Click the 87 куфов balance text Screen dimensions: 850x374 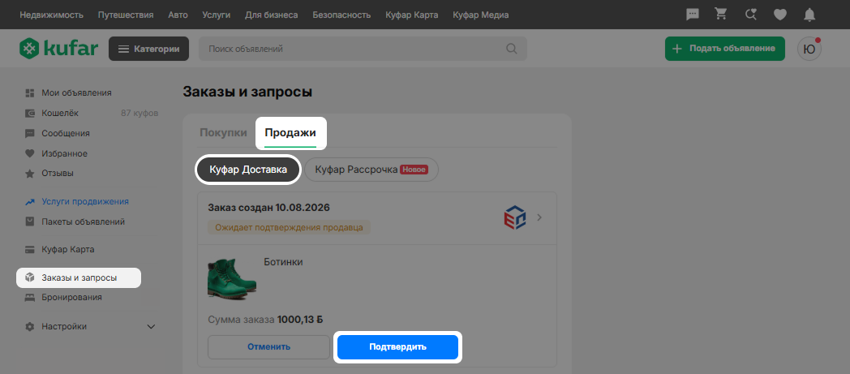point(140,114)
